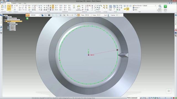Click the TOP view cube indicator
This screenshot has width=177, height=99.
(168, 91)
